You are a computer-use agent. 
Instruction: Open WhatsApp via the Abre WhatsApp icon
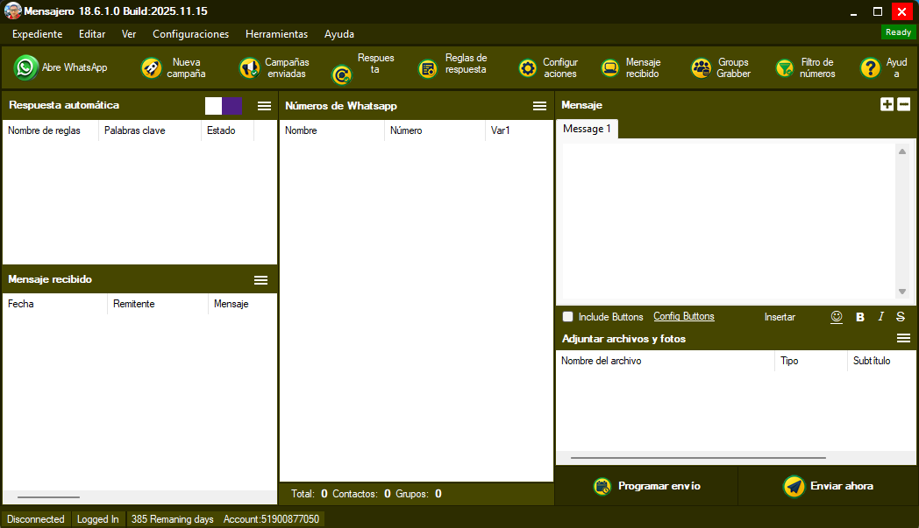[x=24, y=67]
